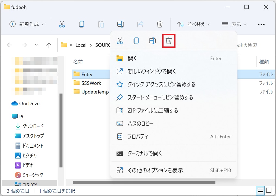Open ミュージック in the navigation pane
This screenshot has width=276, height=196.
pyautogui.click(x=29, y=175)
